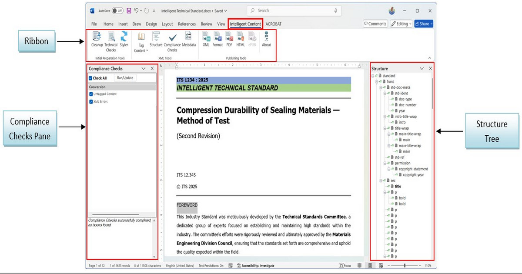The image size is (522, 274).
Task: Click the Structure pane vertical scrollbar
Action: click(432, 94)
